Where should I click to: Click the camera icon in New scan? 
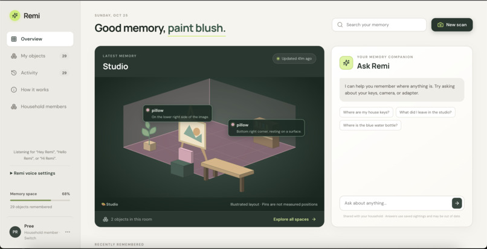tap(440, 25)
